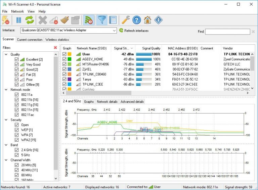Open settings with the wrench icon
This screenshot has width=258, height=190.
pyautogui.click(x=126, y=20)
